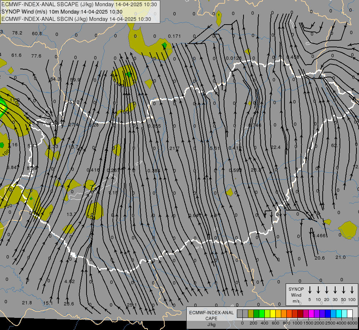Pick the dark green CAPE legend swatch

coord(256,313)
